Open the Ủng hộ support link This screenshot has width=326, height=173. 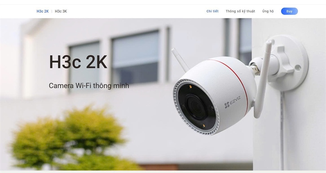[268, 11]
